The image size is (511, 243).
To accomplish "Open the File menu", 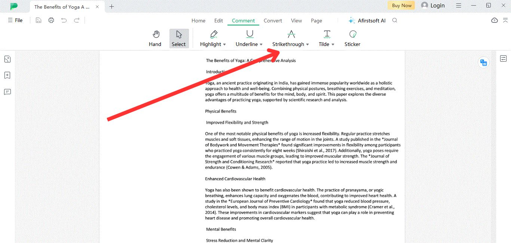I will click(x=15, y=21).
